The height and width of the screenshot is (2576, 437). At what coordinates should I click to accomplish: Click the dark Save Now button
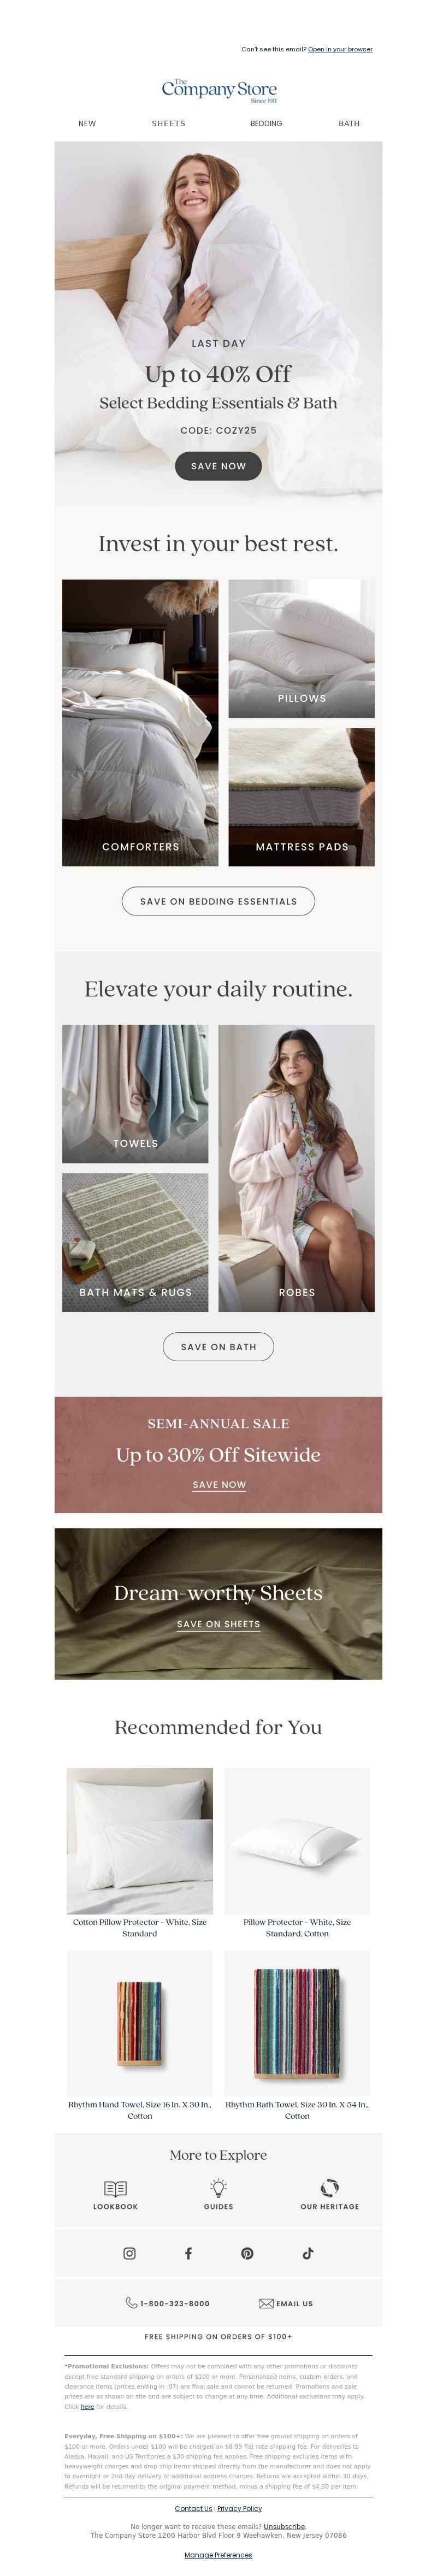pyautogui.click(x=218, y=466)
